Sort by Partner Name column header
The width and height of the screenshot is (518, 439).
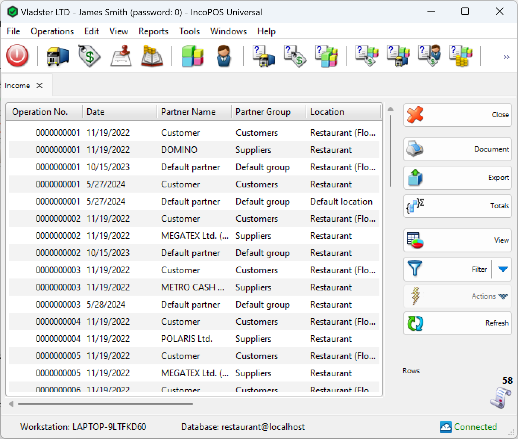point(194,112)
